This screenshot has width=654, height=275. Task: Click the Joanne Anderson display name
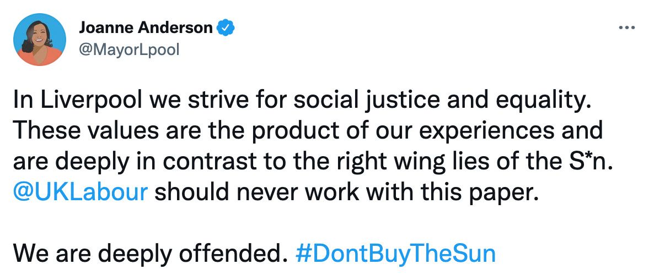146,28
